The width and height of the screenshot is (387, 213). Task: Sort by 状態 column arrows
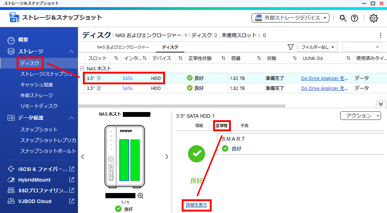click(x=295, y=58)
